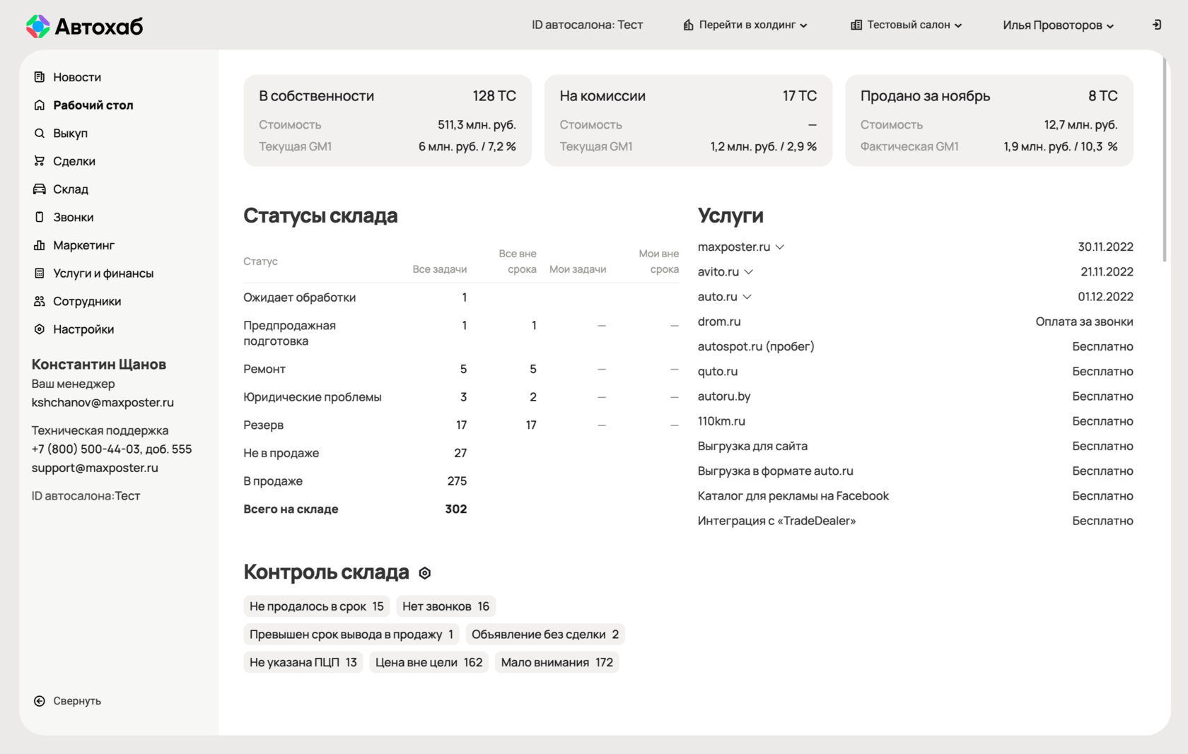
Task: Open the Новости section icon
Action: (39, 76)
